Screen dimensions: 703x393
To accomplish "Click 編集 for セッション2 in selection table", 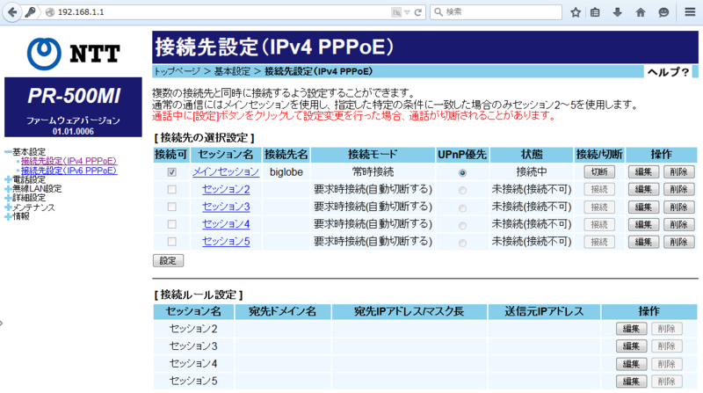I will pos(643,189).
